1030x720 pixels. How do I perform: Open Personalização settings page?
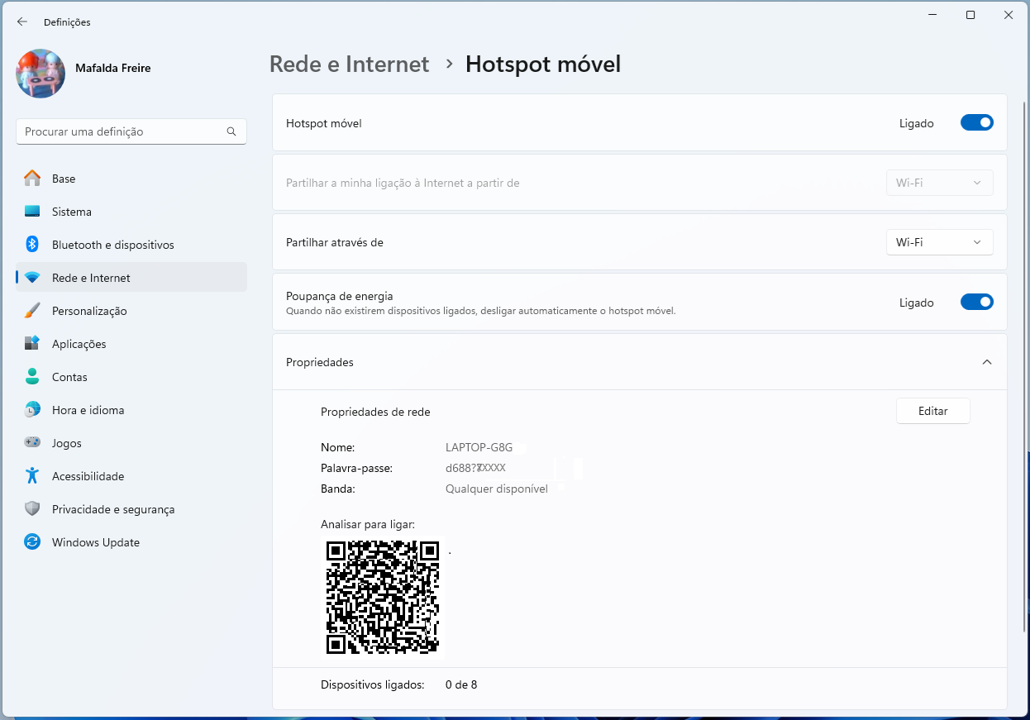[89, 311]
